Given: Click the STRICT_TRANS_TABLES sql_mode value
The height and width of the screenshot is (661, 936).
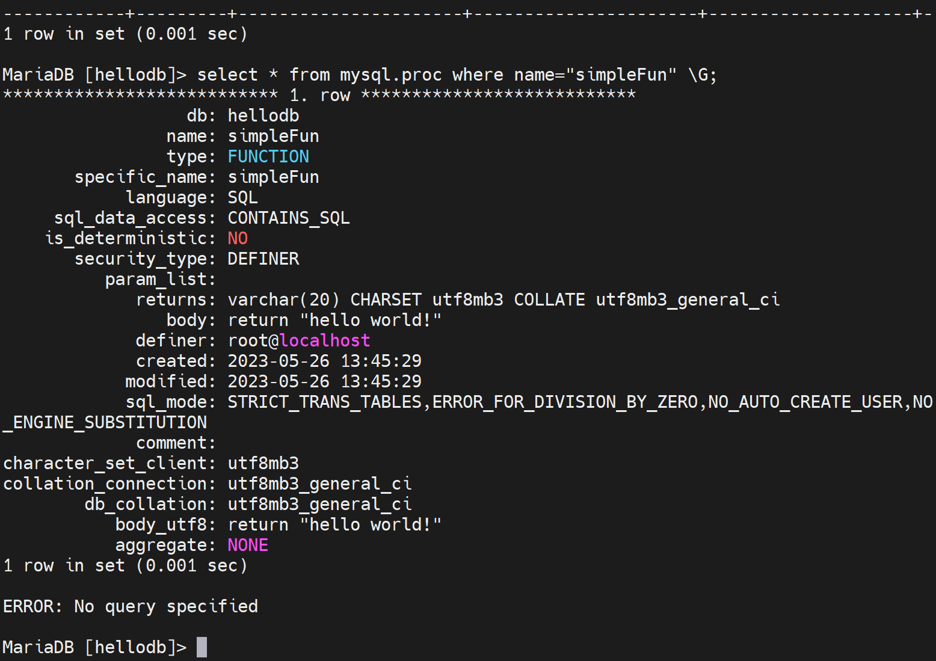Looking at the screenshot, I should 325,402.
